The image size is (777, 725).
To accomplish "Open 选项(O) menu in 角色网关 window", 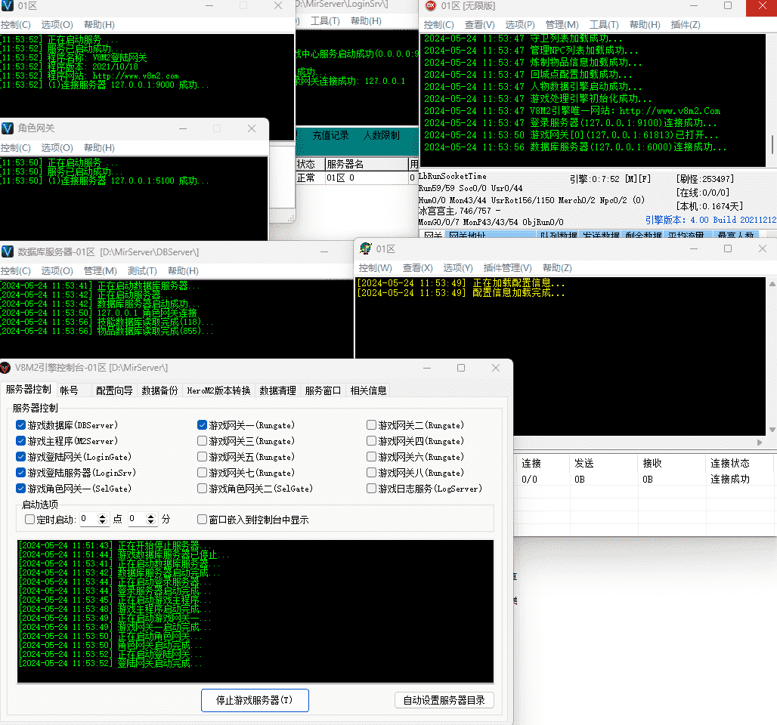I will click(x=57, y=147).
